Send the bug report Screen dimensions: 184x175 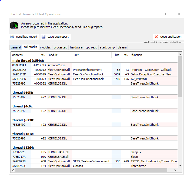24,37
